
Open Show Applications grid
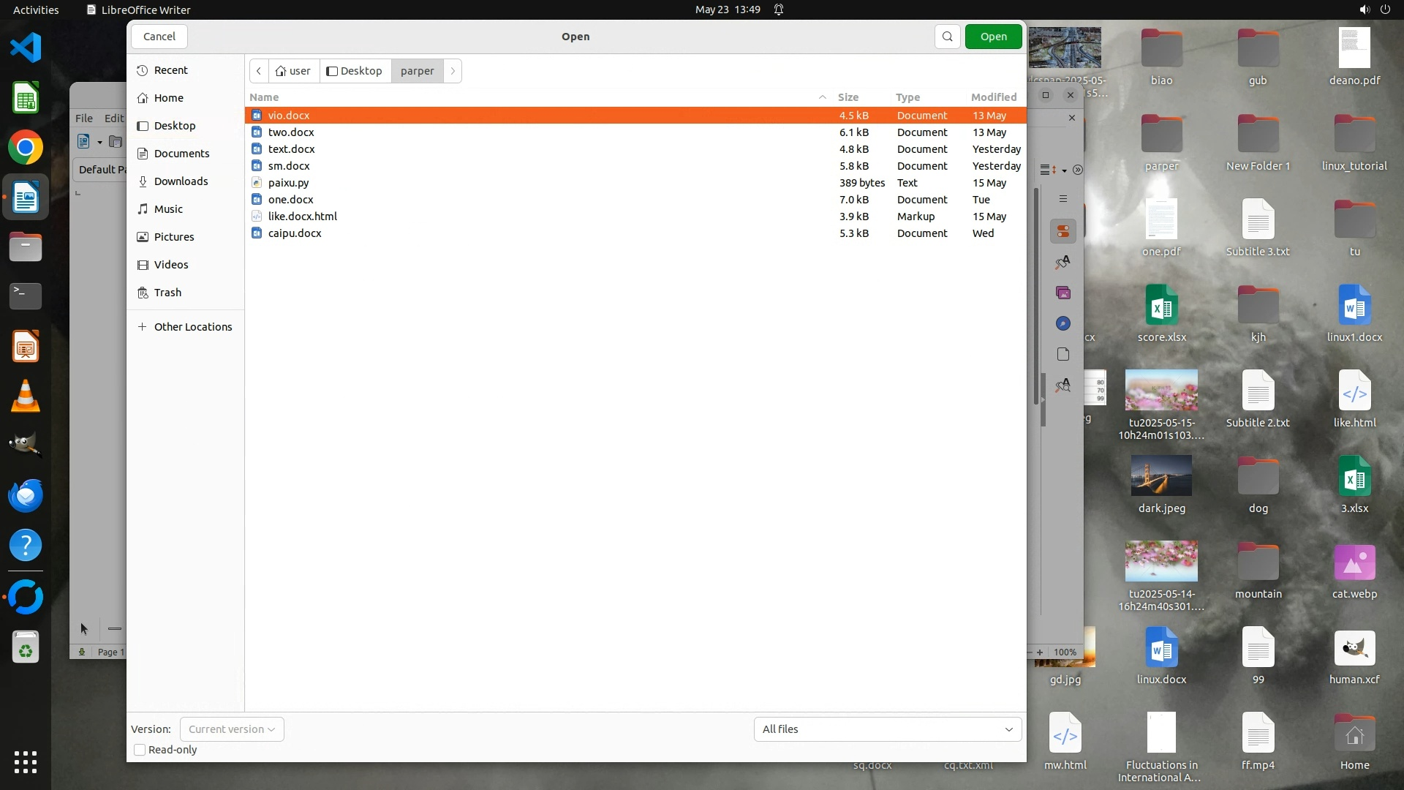pos(26,762)
